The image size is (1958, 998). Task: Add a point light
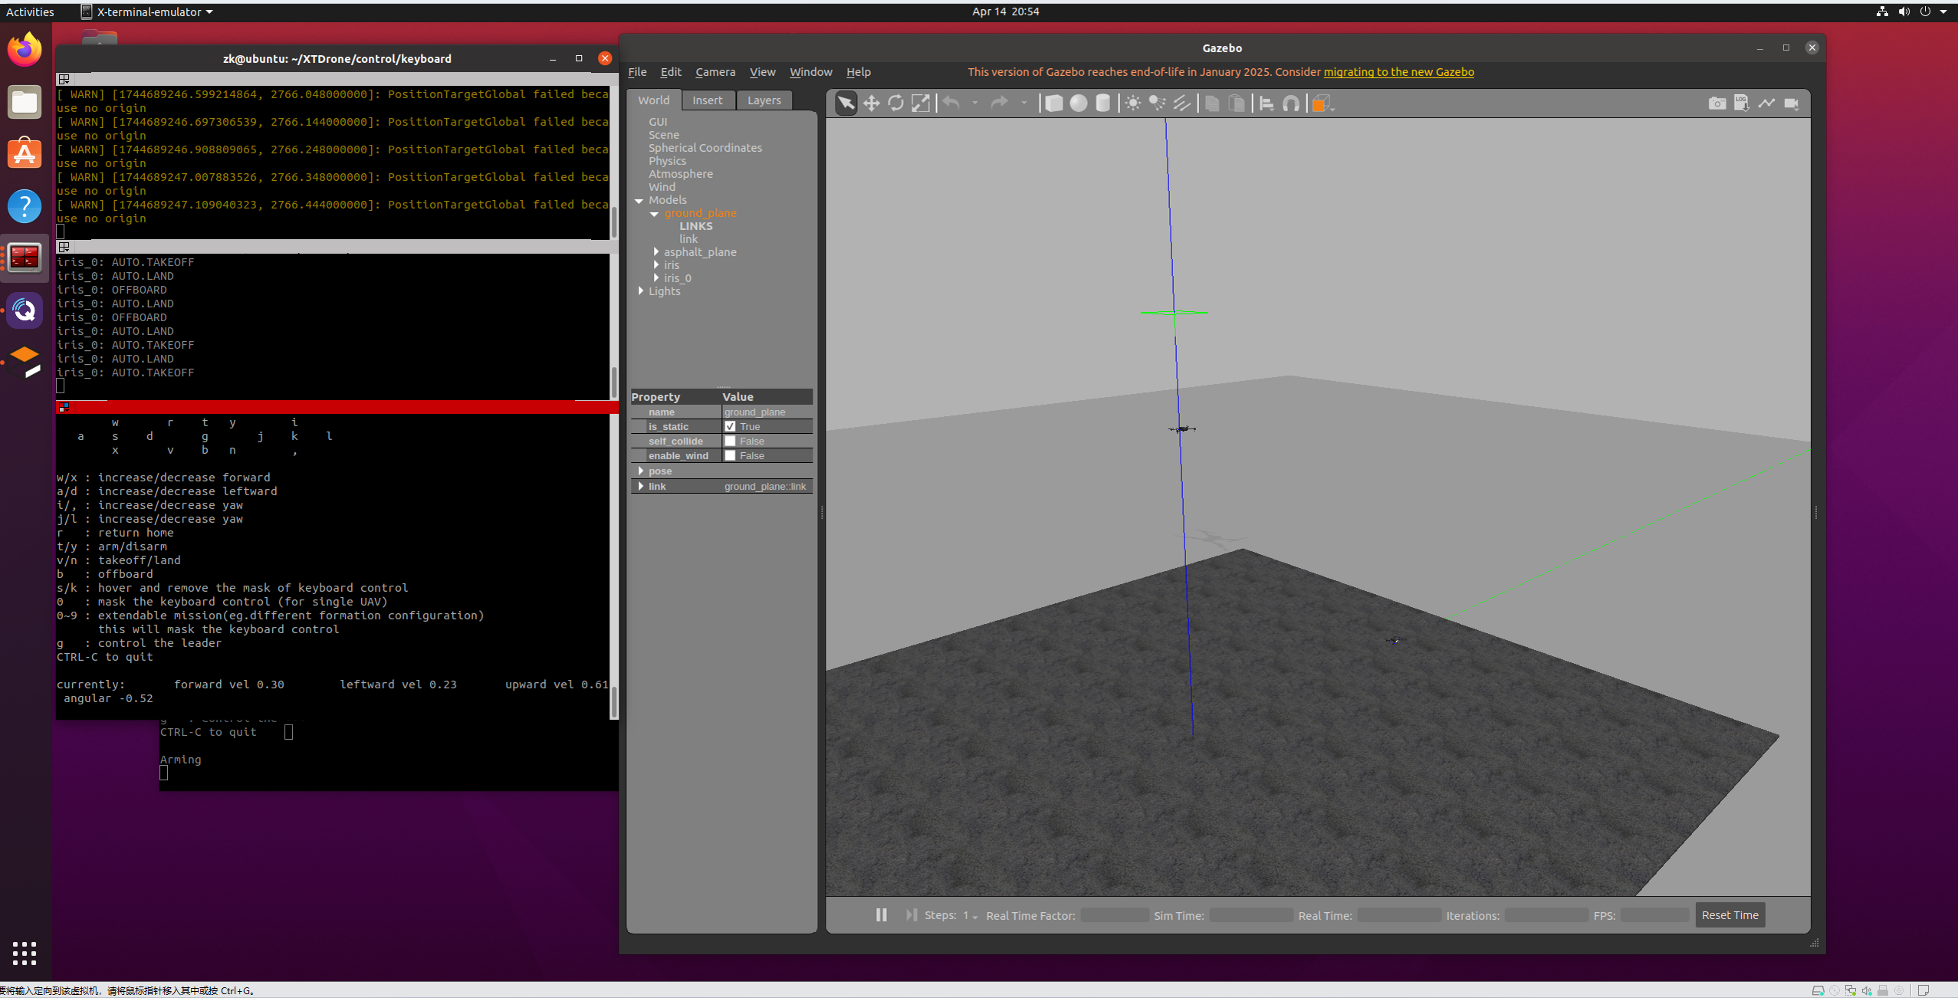(1132, 103)
